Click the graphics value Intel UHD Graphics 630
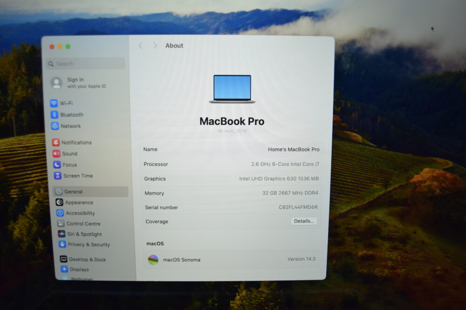The width and height of the screenshot is (466, 310). point(268,178)
